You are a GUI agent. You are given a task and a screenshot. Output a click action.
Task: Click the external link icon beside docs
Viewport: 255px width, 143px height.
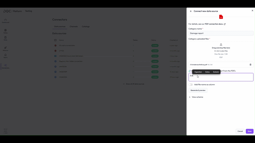click(225, 24)
